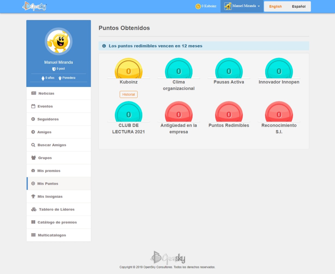Click the Catálogo de premios grid icon
Viewport: 335px width, 274px height.
[x=33, y=222]
